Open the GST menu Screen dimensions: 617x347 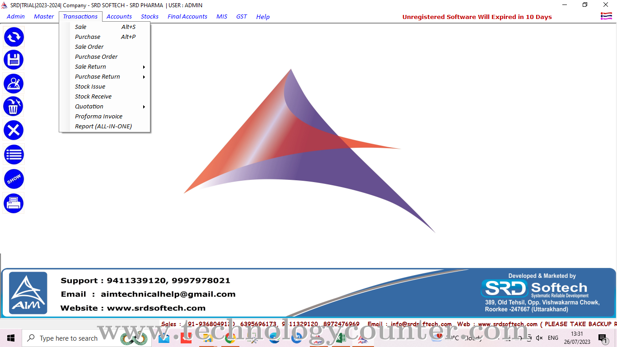point(242,17)
